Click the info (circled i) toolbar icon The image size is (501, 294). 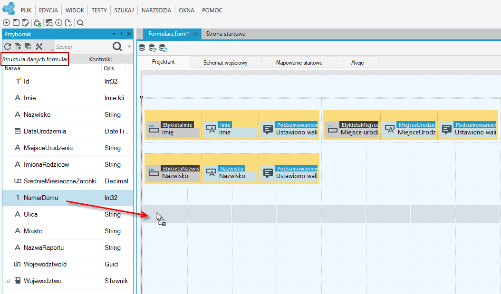click(x=59, y=23)
